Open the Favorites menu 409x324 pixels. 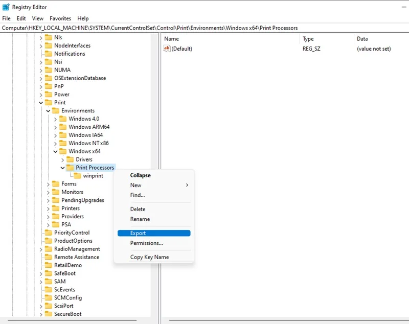(x=60, y=18)
